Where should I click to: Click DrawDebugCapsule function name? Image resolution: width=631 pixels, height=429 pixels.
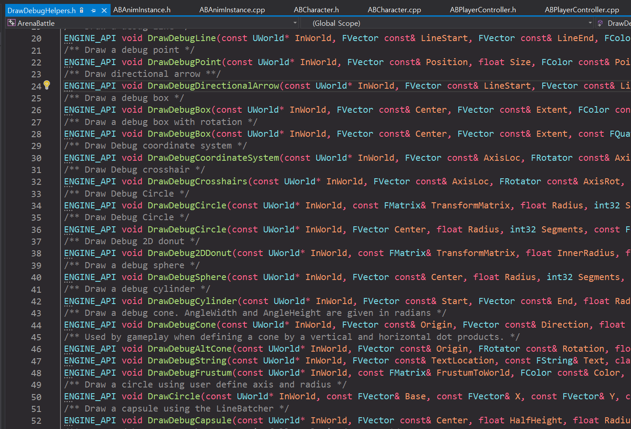pos(190,420)
